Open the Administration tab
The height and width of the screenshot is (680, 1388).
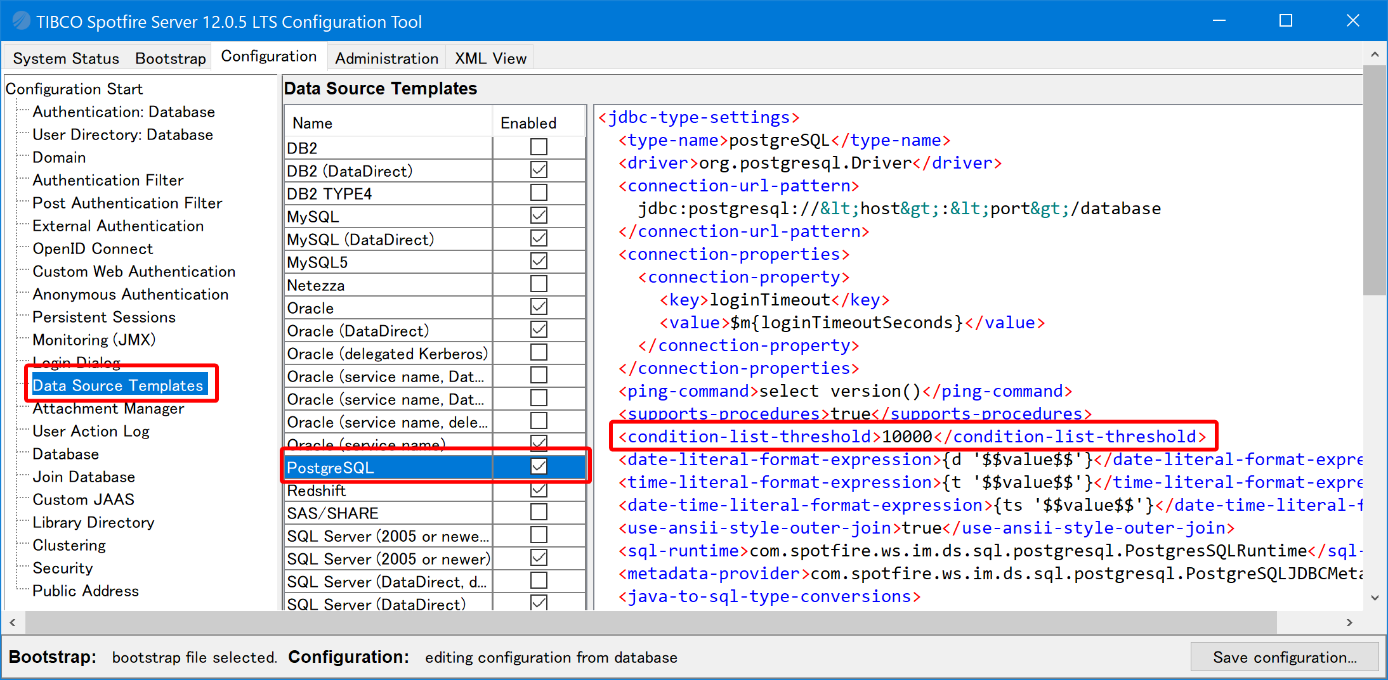387,58
